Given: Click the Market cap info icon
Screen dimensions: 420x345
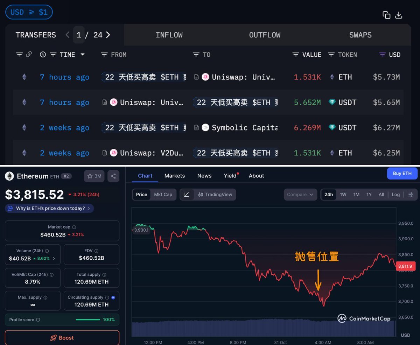Looking at the screenshot, I should click(x=74, y=227).
